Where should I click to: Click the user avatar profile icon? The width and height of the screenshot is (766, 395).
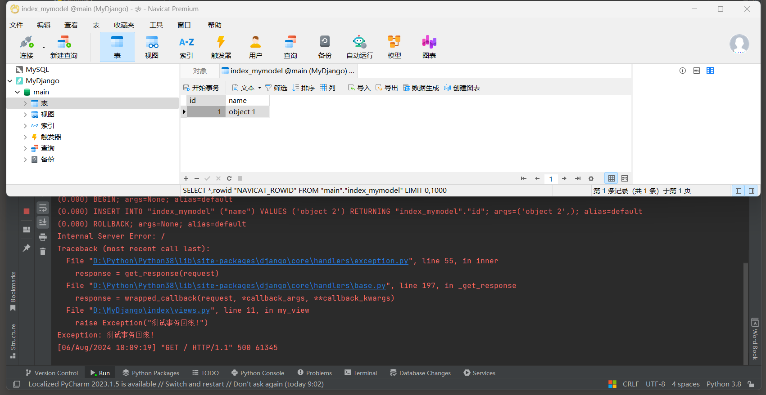click(x=739, y=44)
